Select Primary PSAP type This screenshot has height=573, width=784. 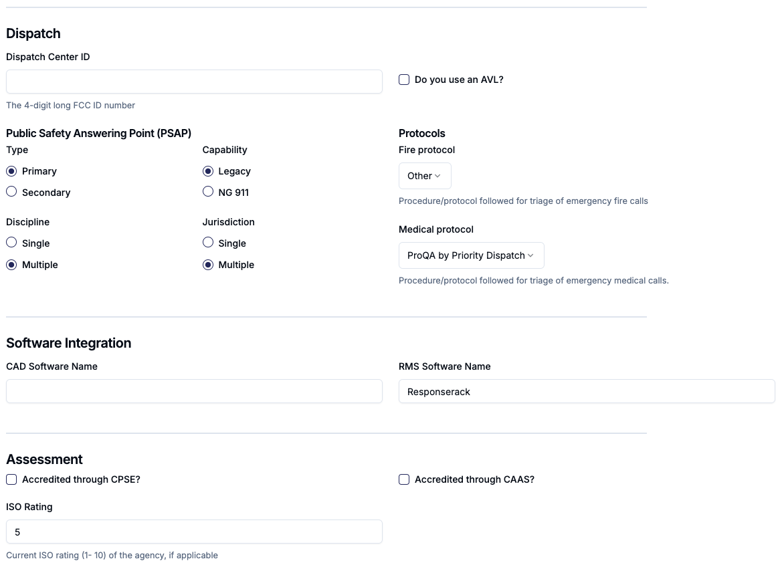11,171
